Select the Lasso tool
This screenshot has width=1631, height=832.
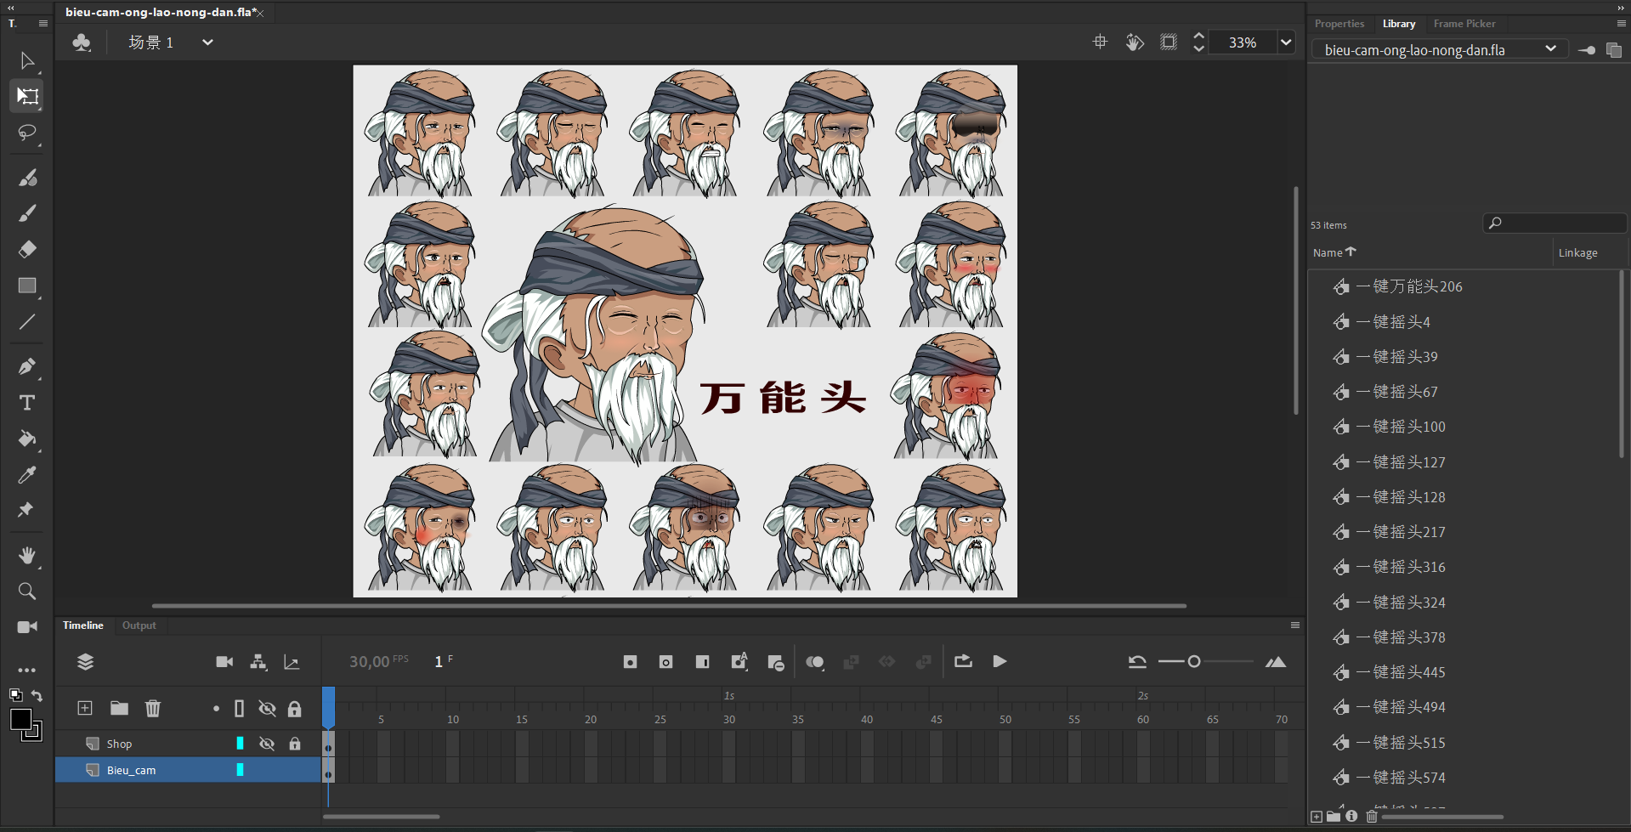point(27,133)
